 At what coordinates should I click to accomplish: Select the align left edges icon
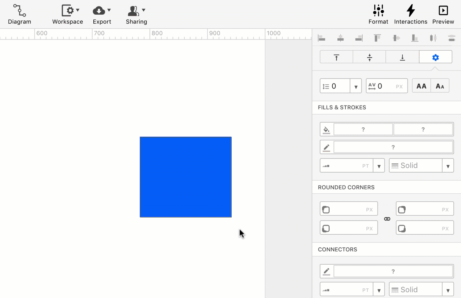point(322,38)
